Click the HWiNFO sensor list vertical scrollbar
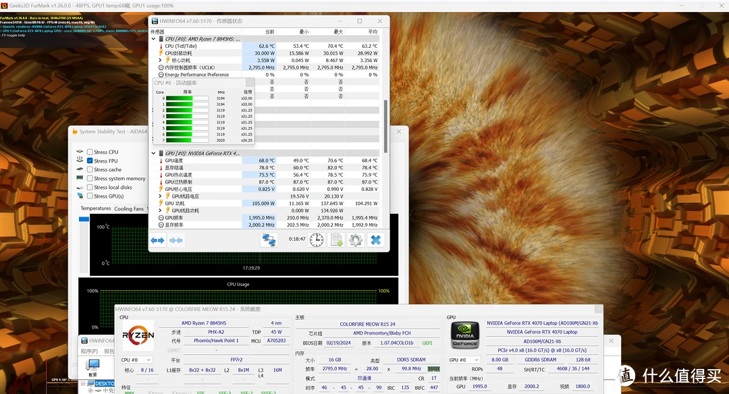 [x=385, y=126]
